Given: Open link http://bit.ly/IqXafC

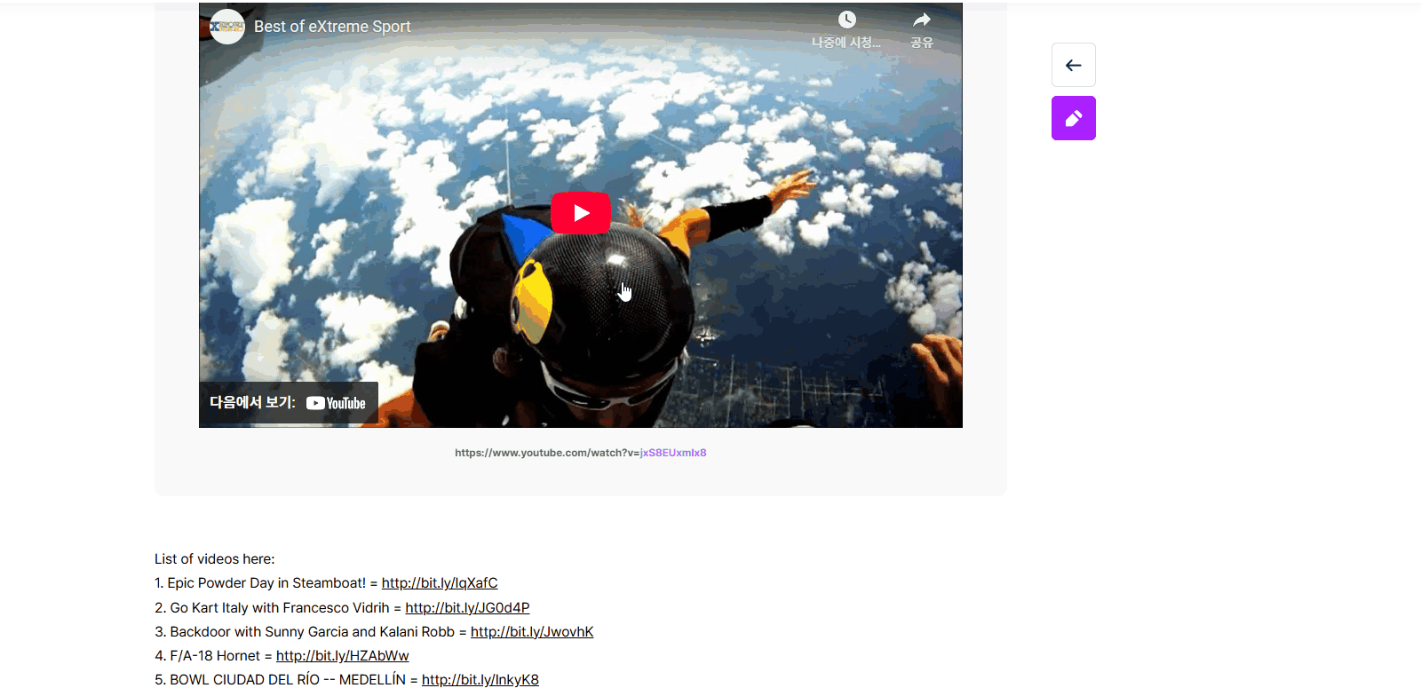Looking at the screenshot, I should (x=440, y=583).
